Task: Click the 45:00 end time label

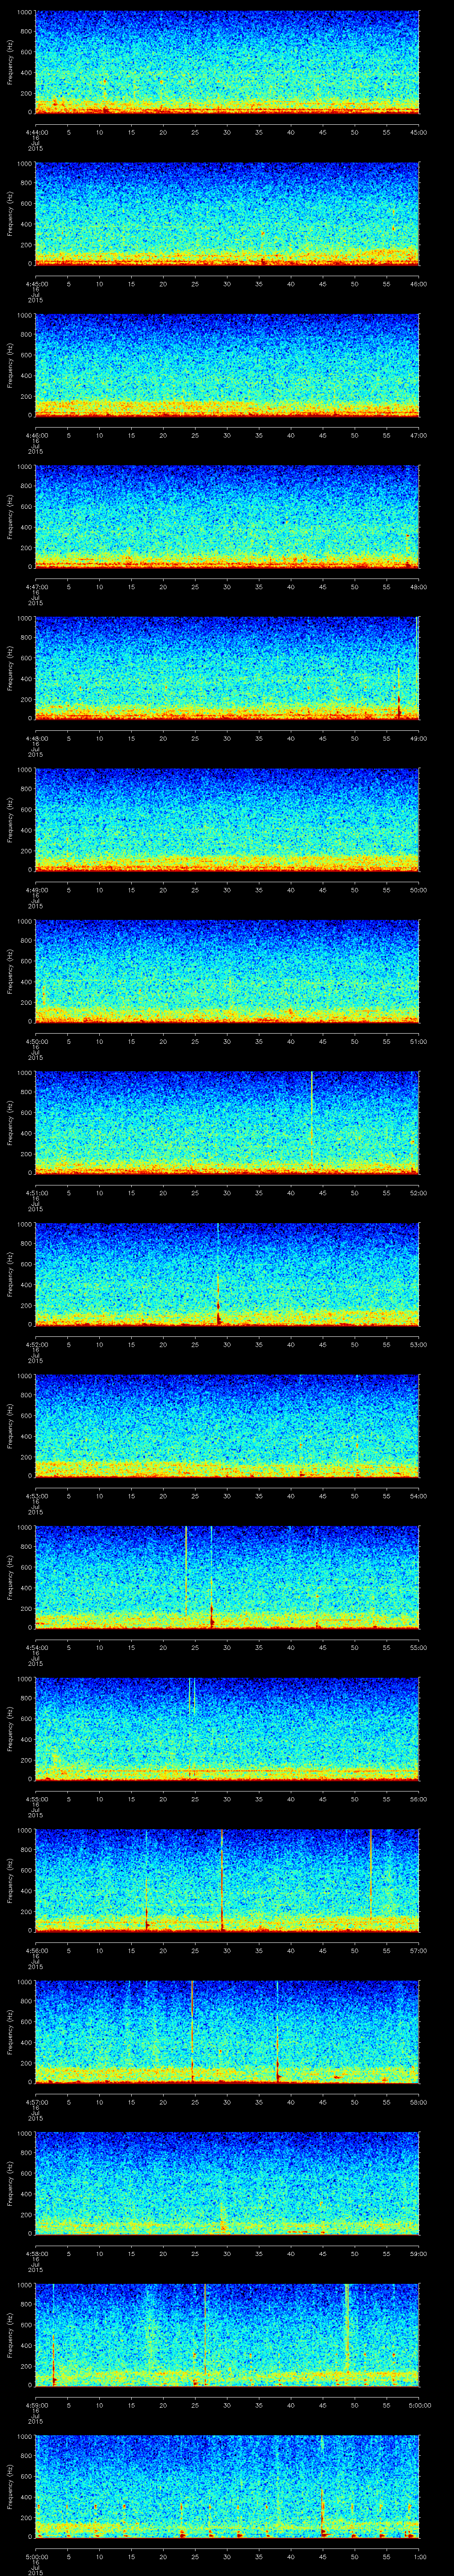Action: (419, 132)
